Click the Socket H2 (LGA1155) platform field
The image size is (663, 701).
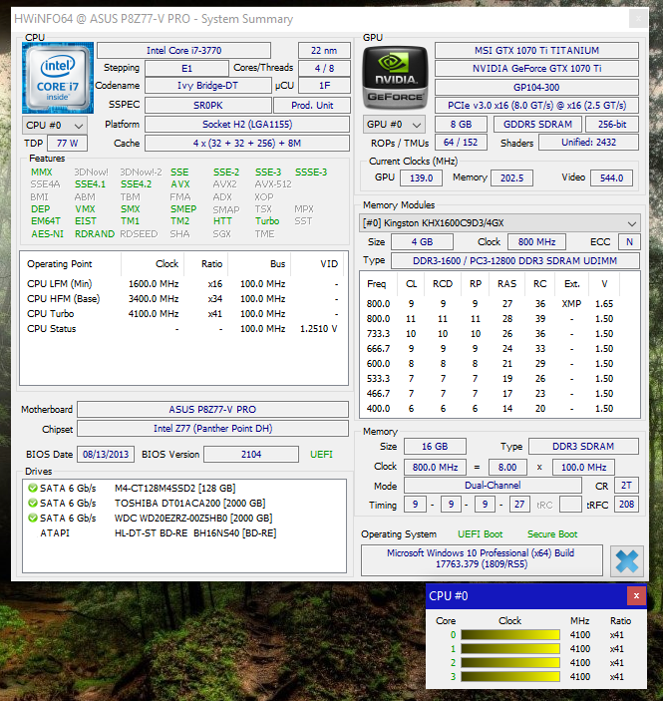pos(247,125)
